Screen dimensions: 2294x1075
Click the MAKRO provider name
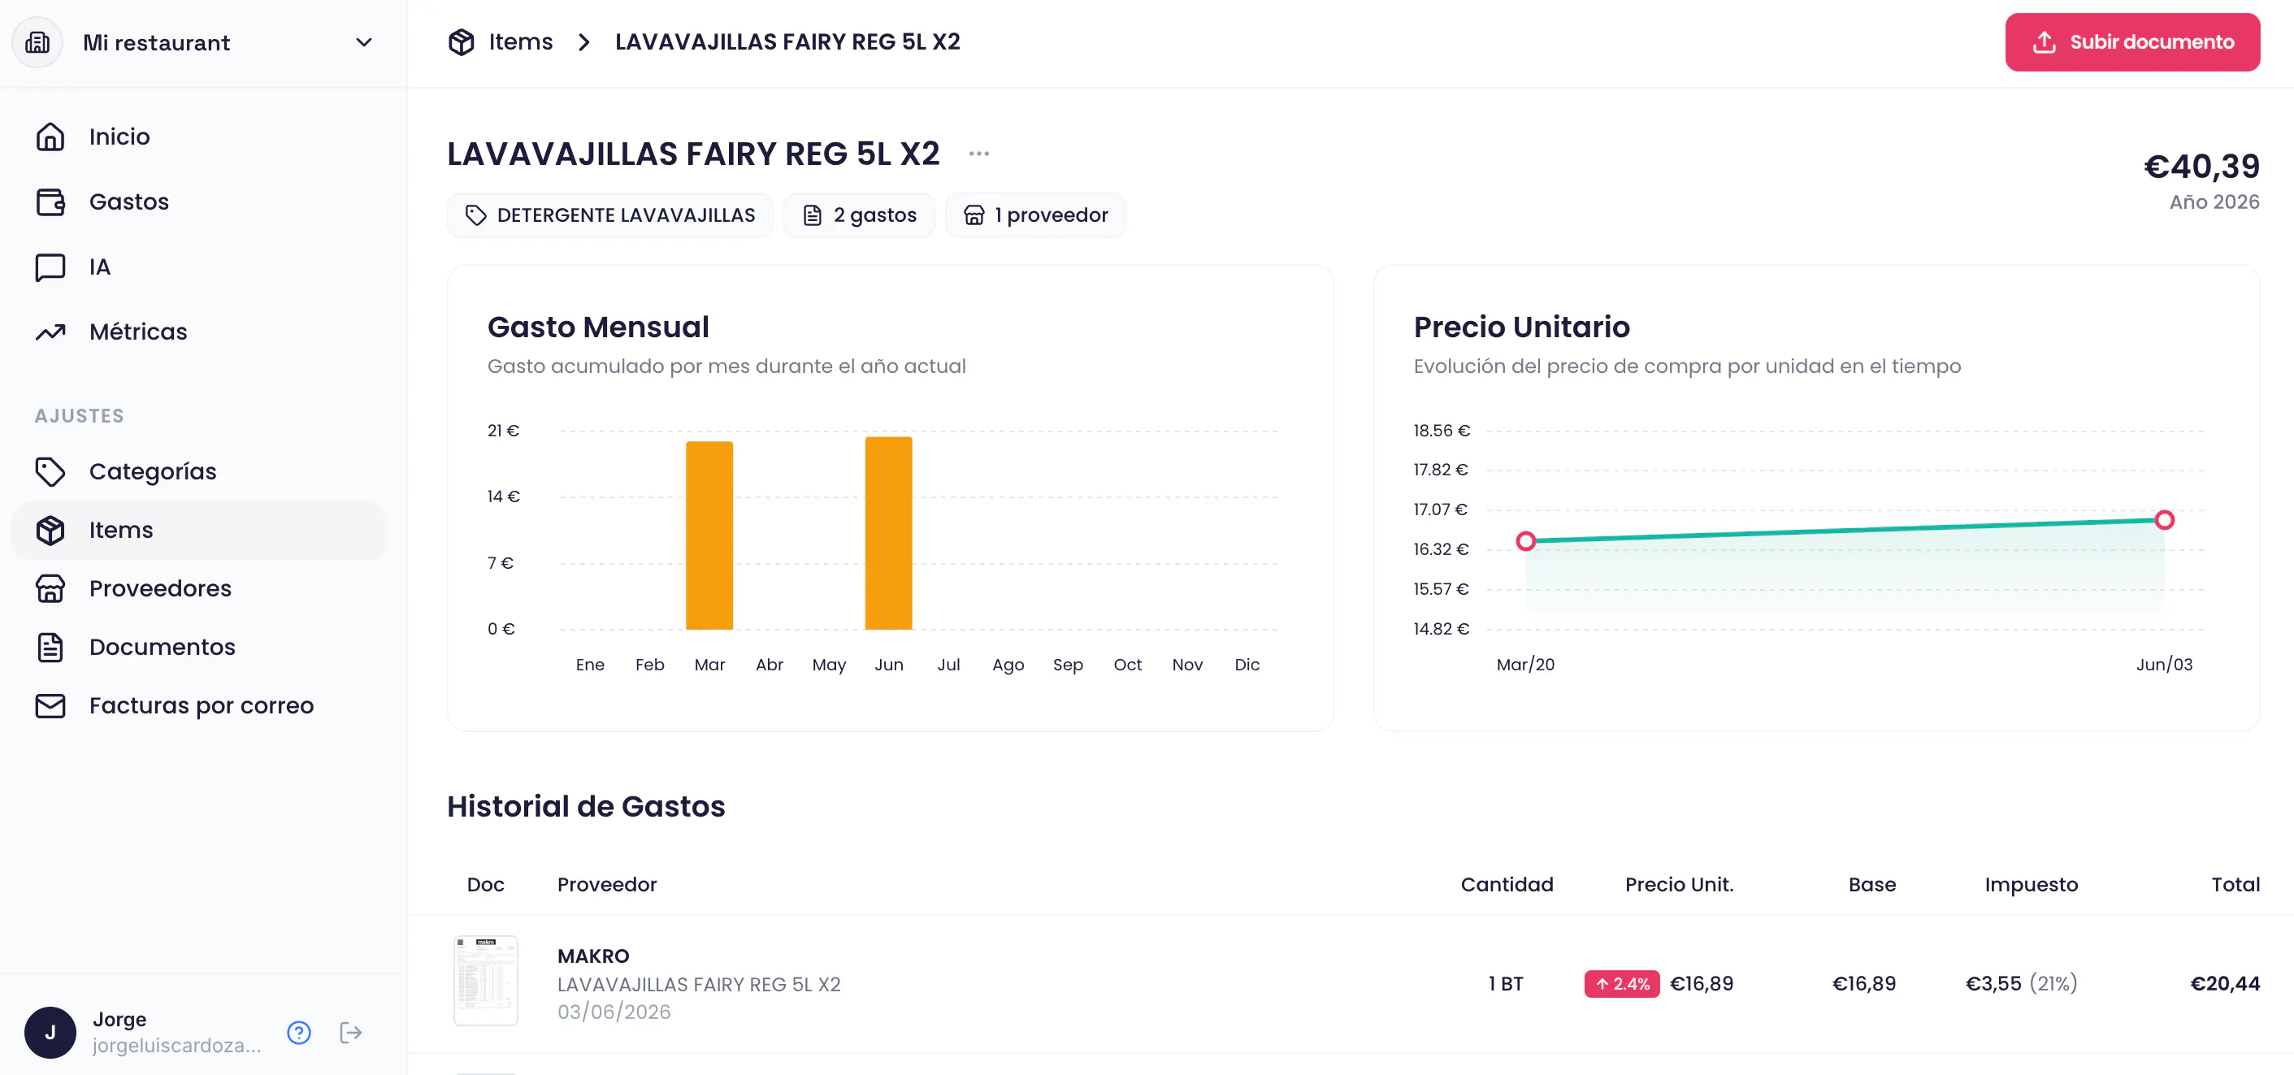[x=593, y=956]
